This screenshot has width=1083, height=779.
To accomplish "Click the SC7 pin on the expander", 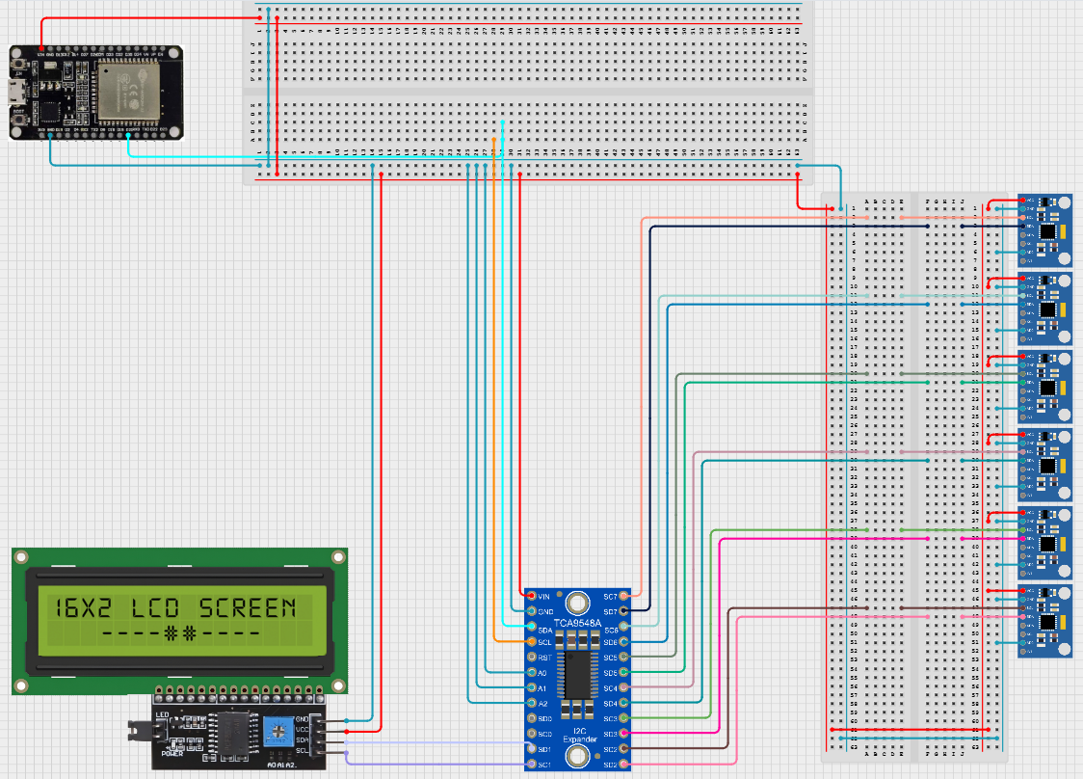I will click(x=622, y=596).
